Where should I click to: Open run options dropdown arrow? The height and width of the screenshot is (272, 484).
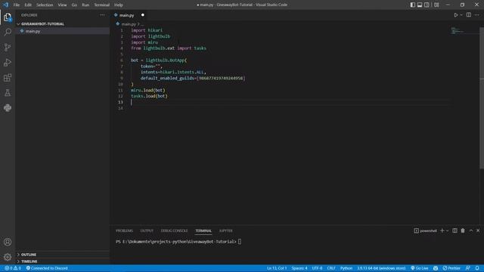pyautogui.click(x=461, y=15)
